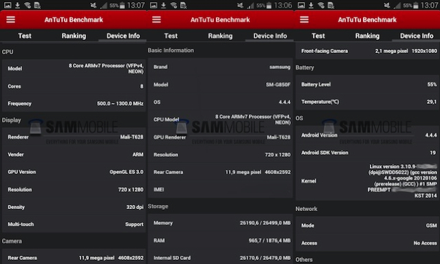Tap picture notification icon in middle status bar
Image resolution: width=440 pixels, height=264 pixels.
153,5
